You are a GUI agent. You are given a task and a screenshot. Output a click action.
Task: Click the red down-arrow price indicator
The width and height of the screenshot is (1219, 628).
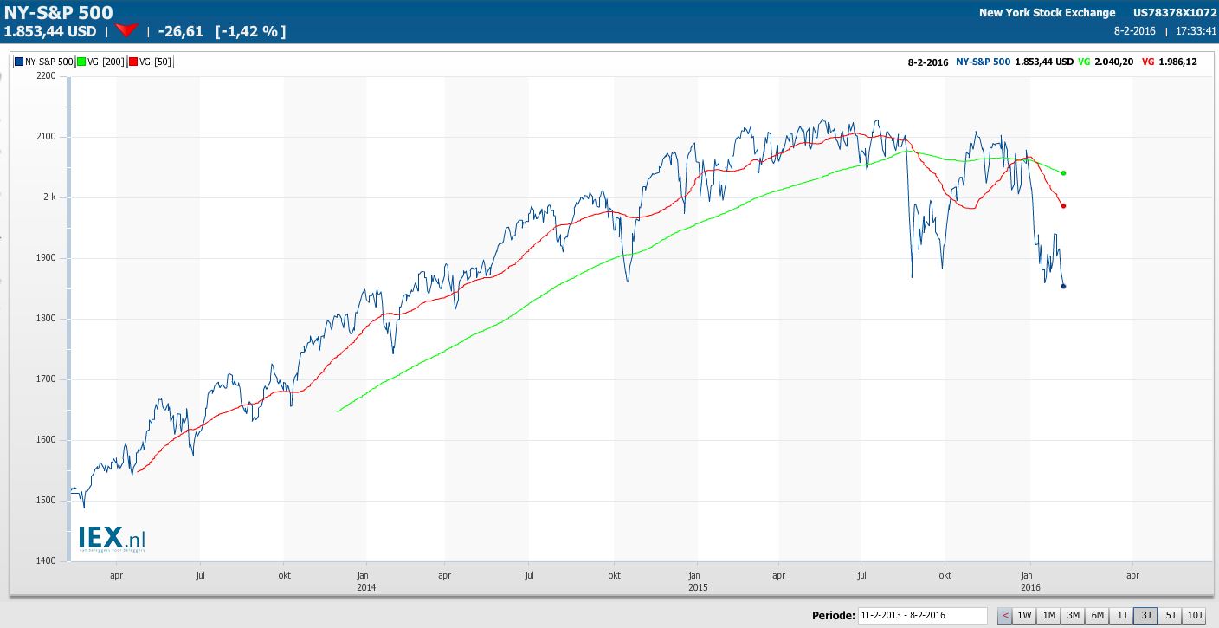pos(127,31)
